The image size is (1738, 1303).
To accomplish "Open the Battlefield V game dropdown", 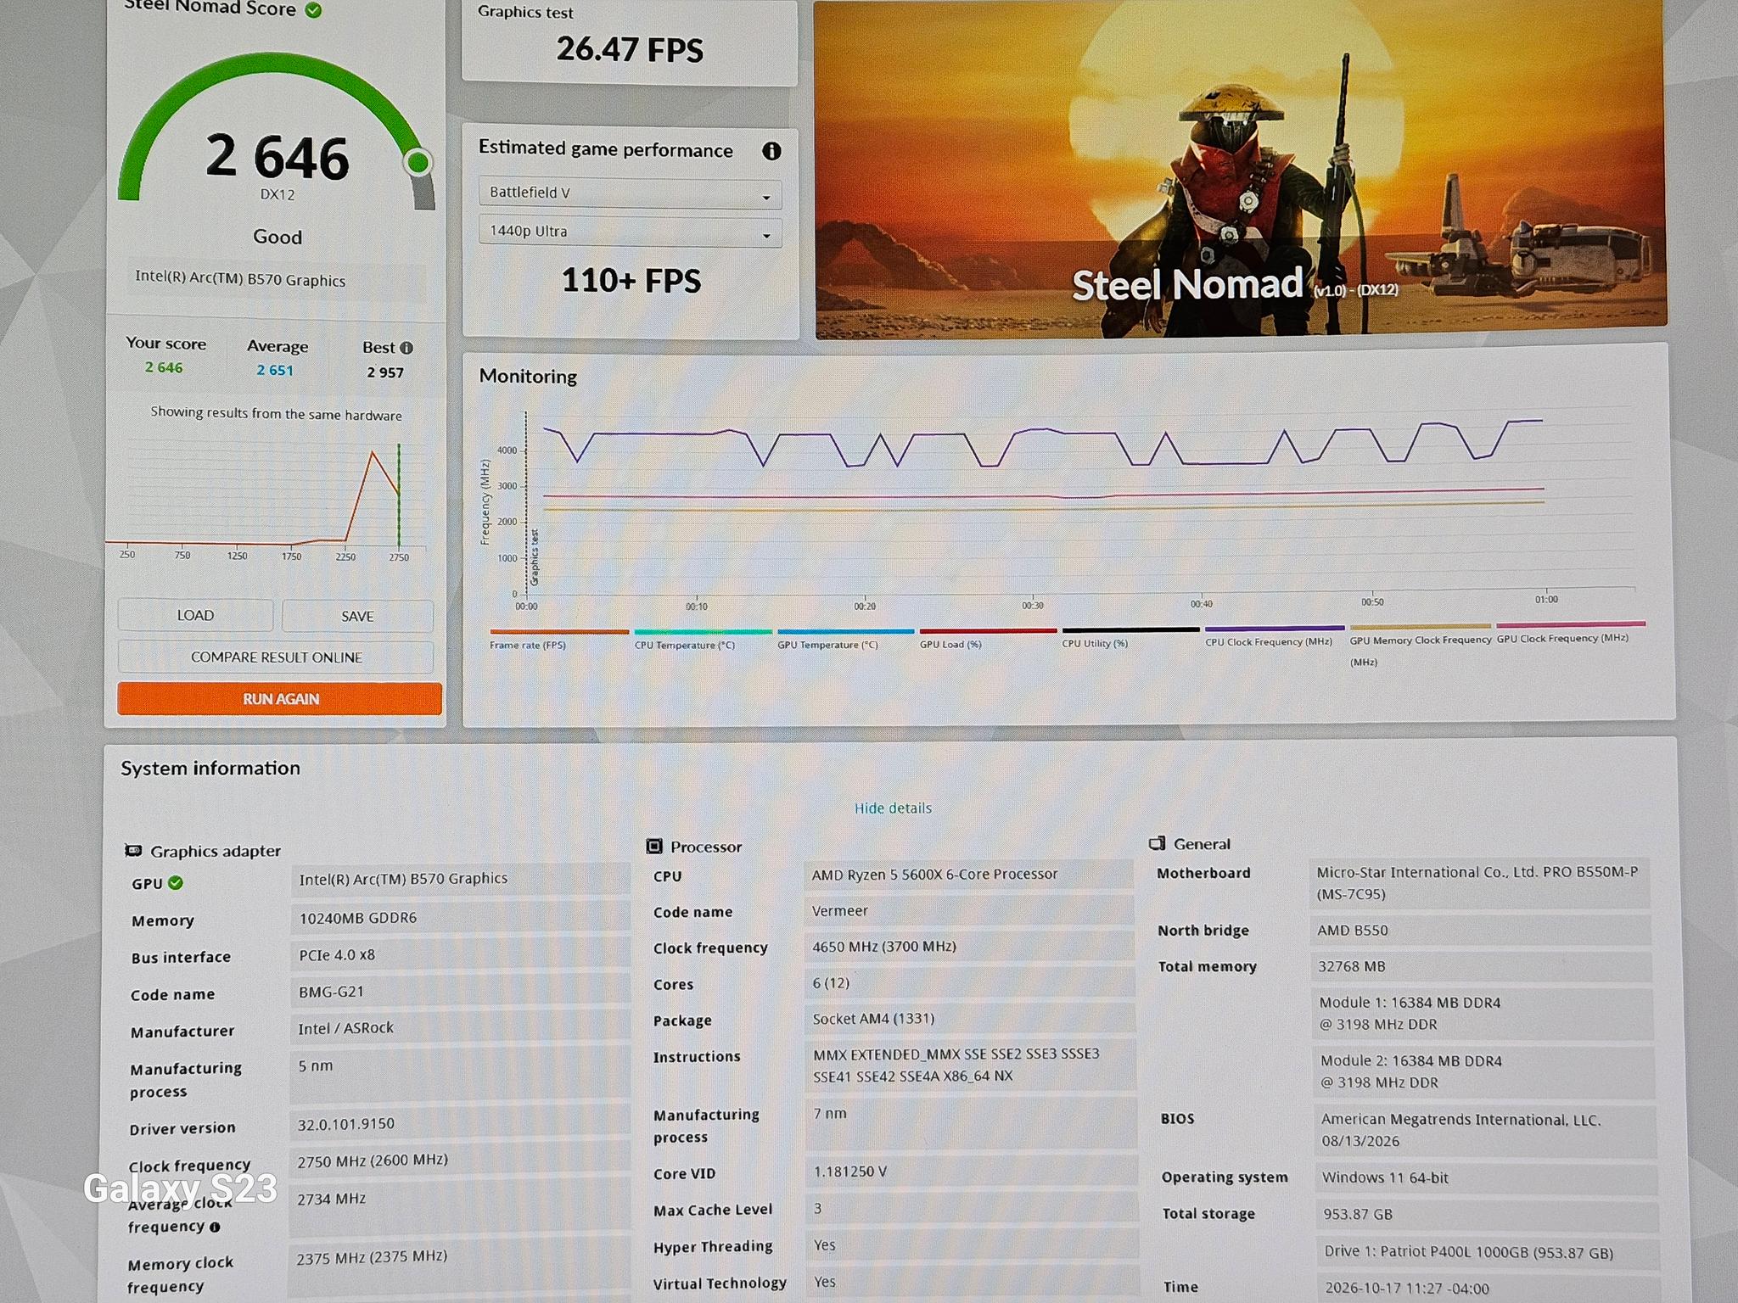I will [x=630, y=193].
